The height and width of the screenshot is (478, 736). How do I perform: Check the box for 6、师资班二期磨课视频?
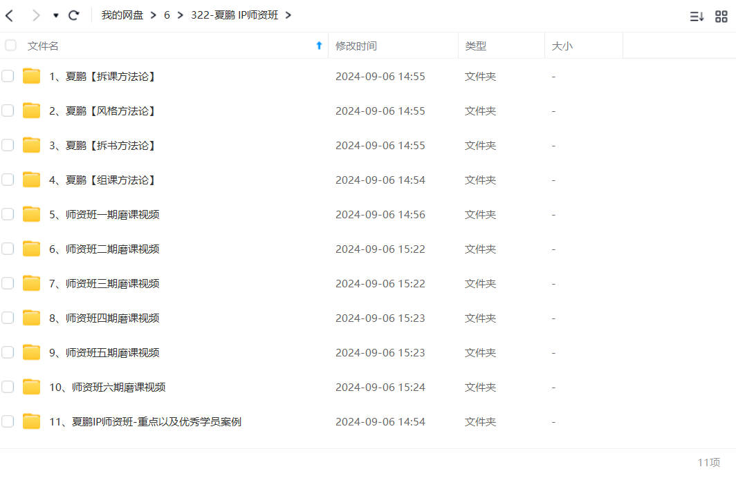pyautogui.click(x=8, y=249)
